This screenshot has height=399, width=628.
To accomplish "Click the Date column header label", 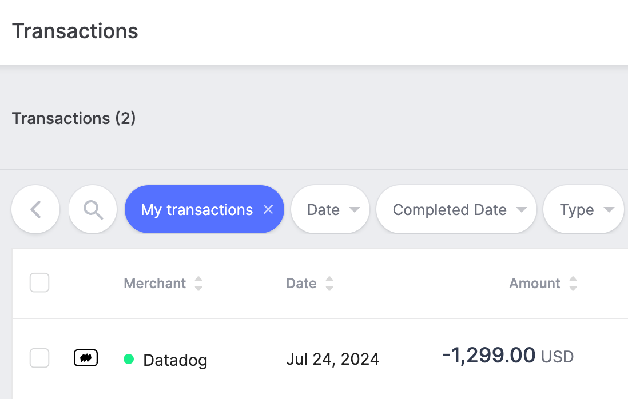I will click(301, 284).
